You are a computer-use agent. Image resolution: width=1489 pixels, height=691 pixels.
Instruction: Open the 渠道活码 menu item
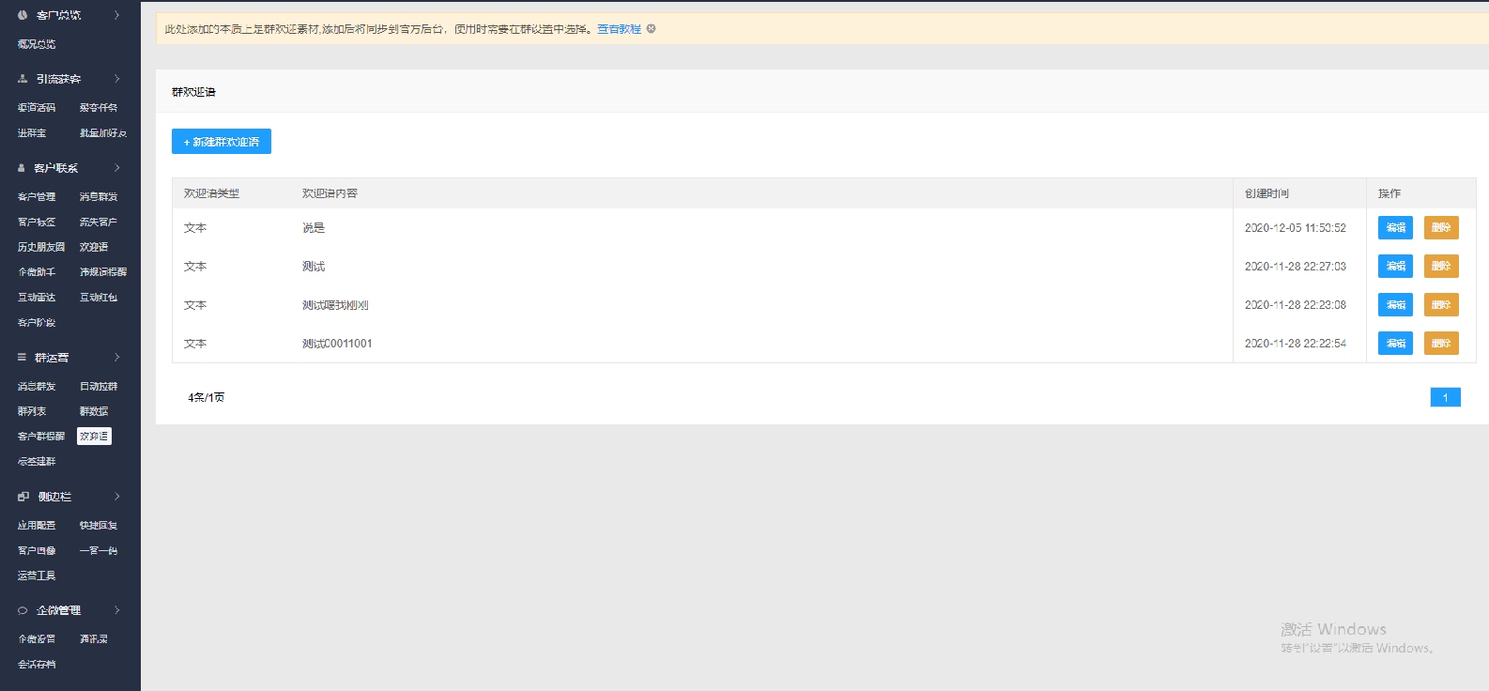(37, 108)
